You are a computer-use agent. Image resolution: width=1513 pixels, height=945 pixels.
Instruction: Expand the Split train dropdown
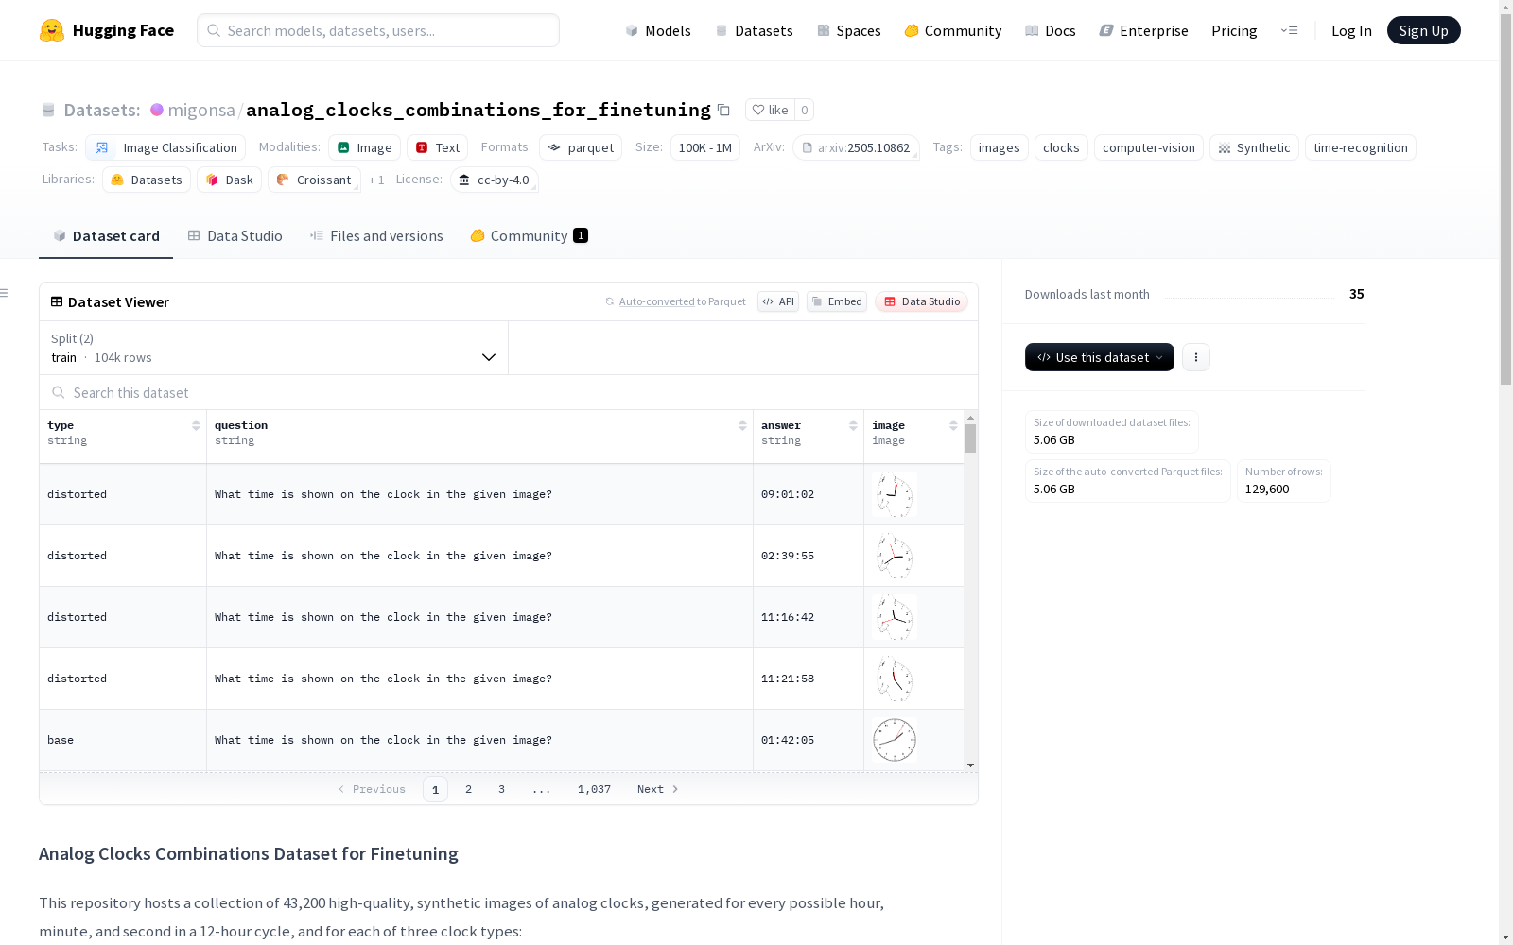274,348
